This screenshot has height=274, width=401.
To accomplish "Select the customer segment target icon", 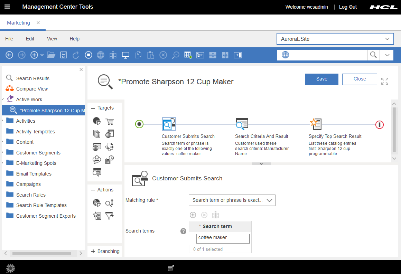I will click(x=97, y=121).
